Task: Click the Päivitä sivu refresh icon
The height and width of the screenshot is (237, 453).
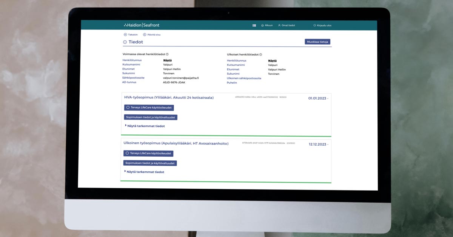Action: (x=145, y=35)
